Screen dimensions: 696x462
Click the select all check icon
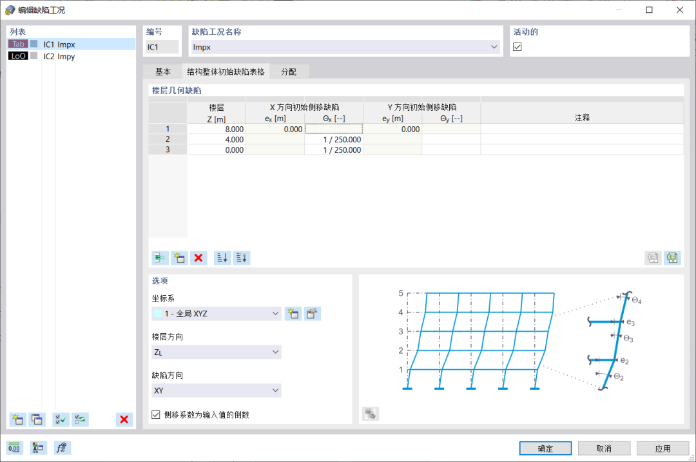pyautogui.click(x=61, y=419)
